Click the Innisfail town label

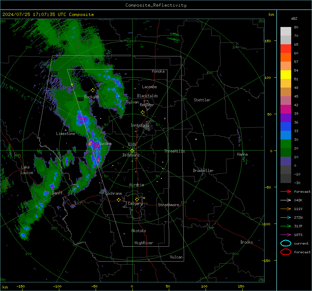coord(140,125)
